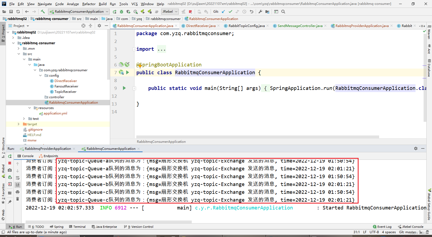
Task: Click the console horizontal scrollbar
Action: [108, 222]
